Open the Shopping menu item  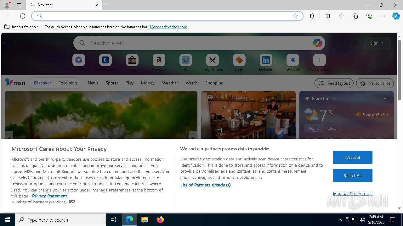coord(214,83)
